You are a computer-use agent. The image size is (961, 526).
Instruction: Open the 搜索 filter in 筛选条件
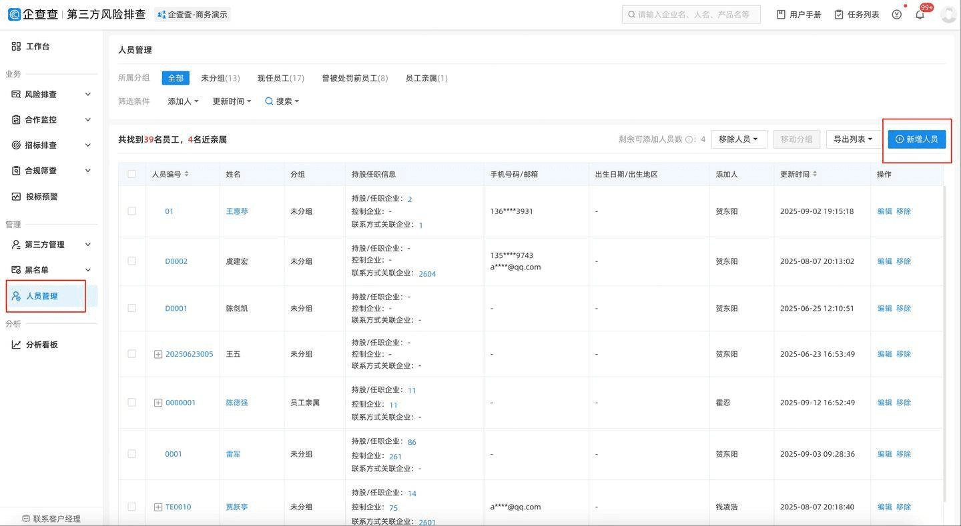tap(282, 101)
